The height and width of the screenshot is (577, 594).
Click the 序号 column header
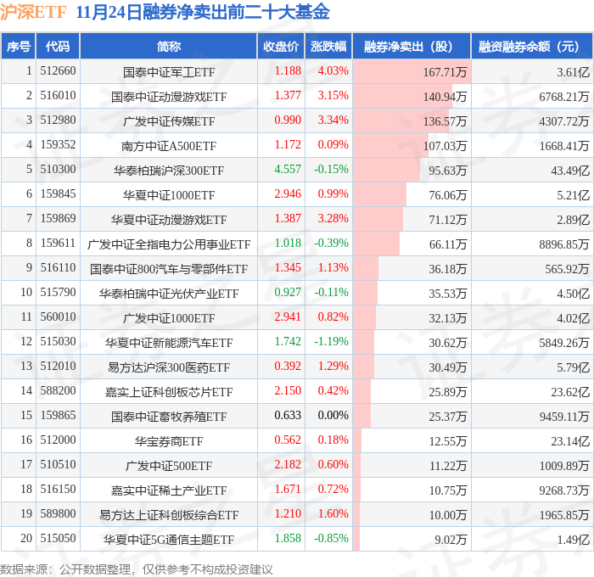point(18,47)
